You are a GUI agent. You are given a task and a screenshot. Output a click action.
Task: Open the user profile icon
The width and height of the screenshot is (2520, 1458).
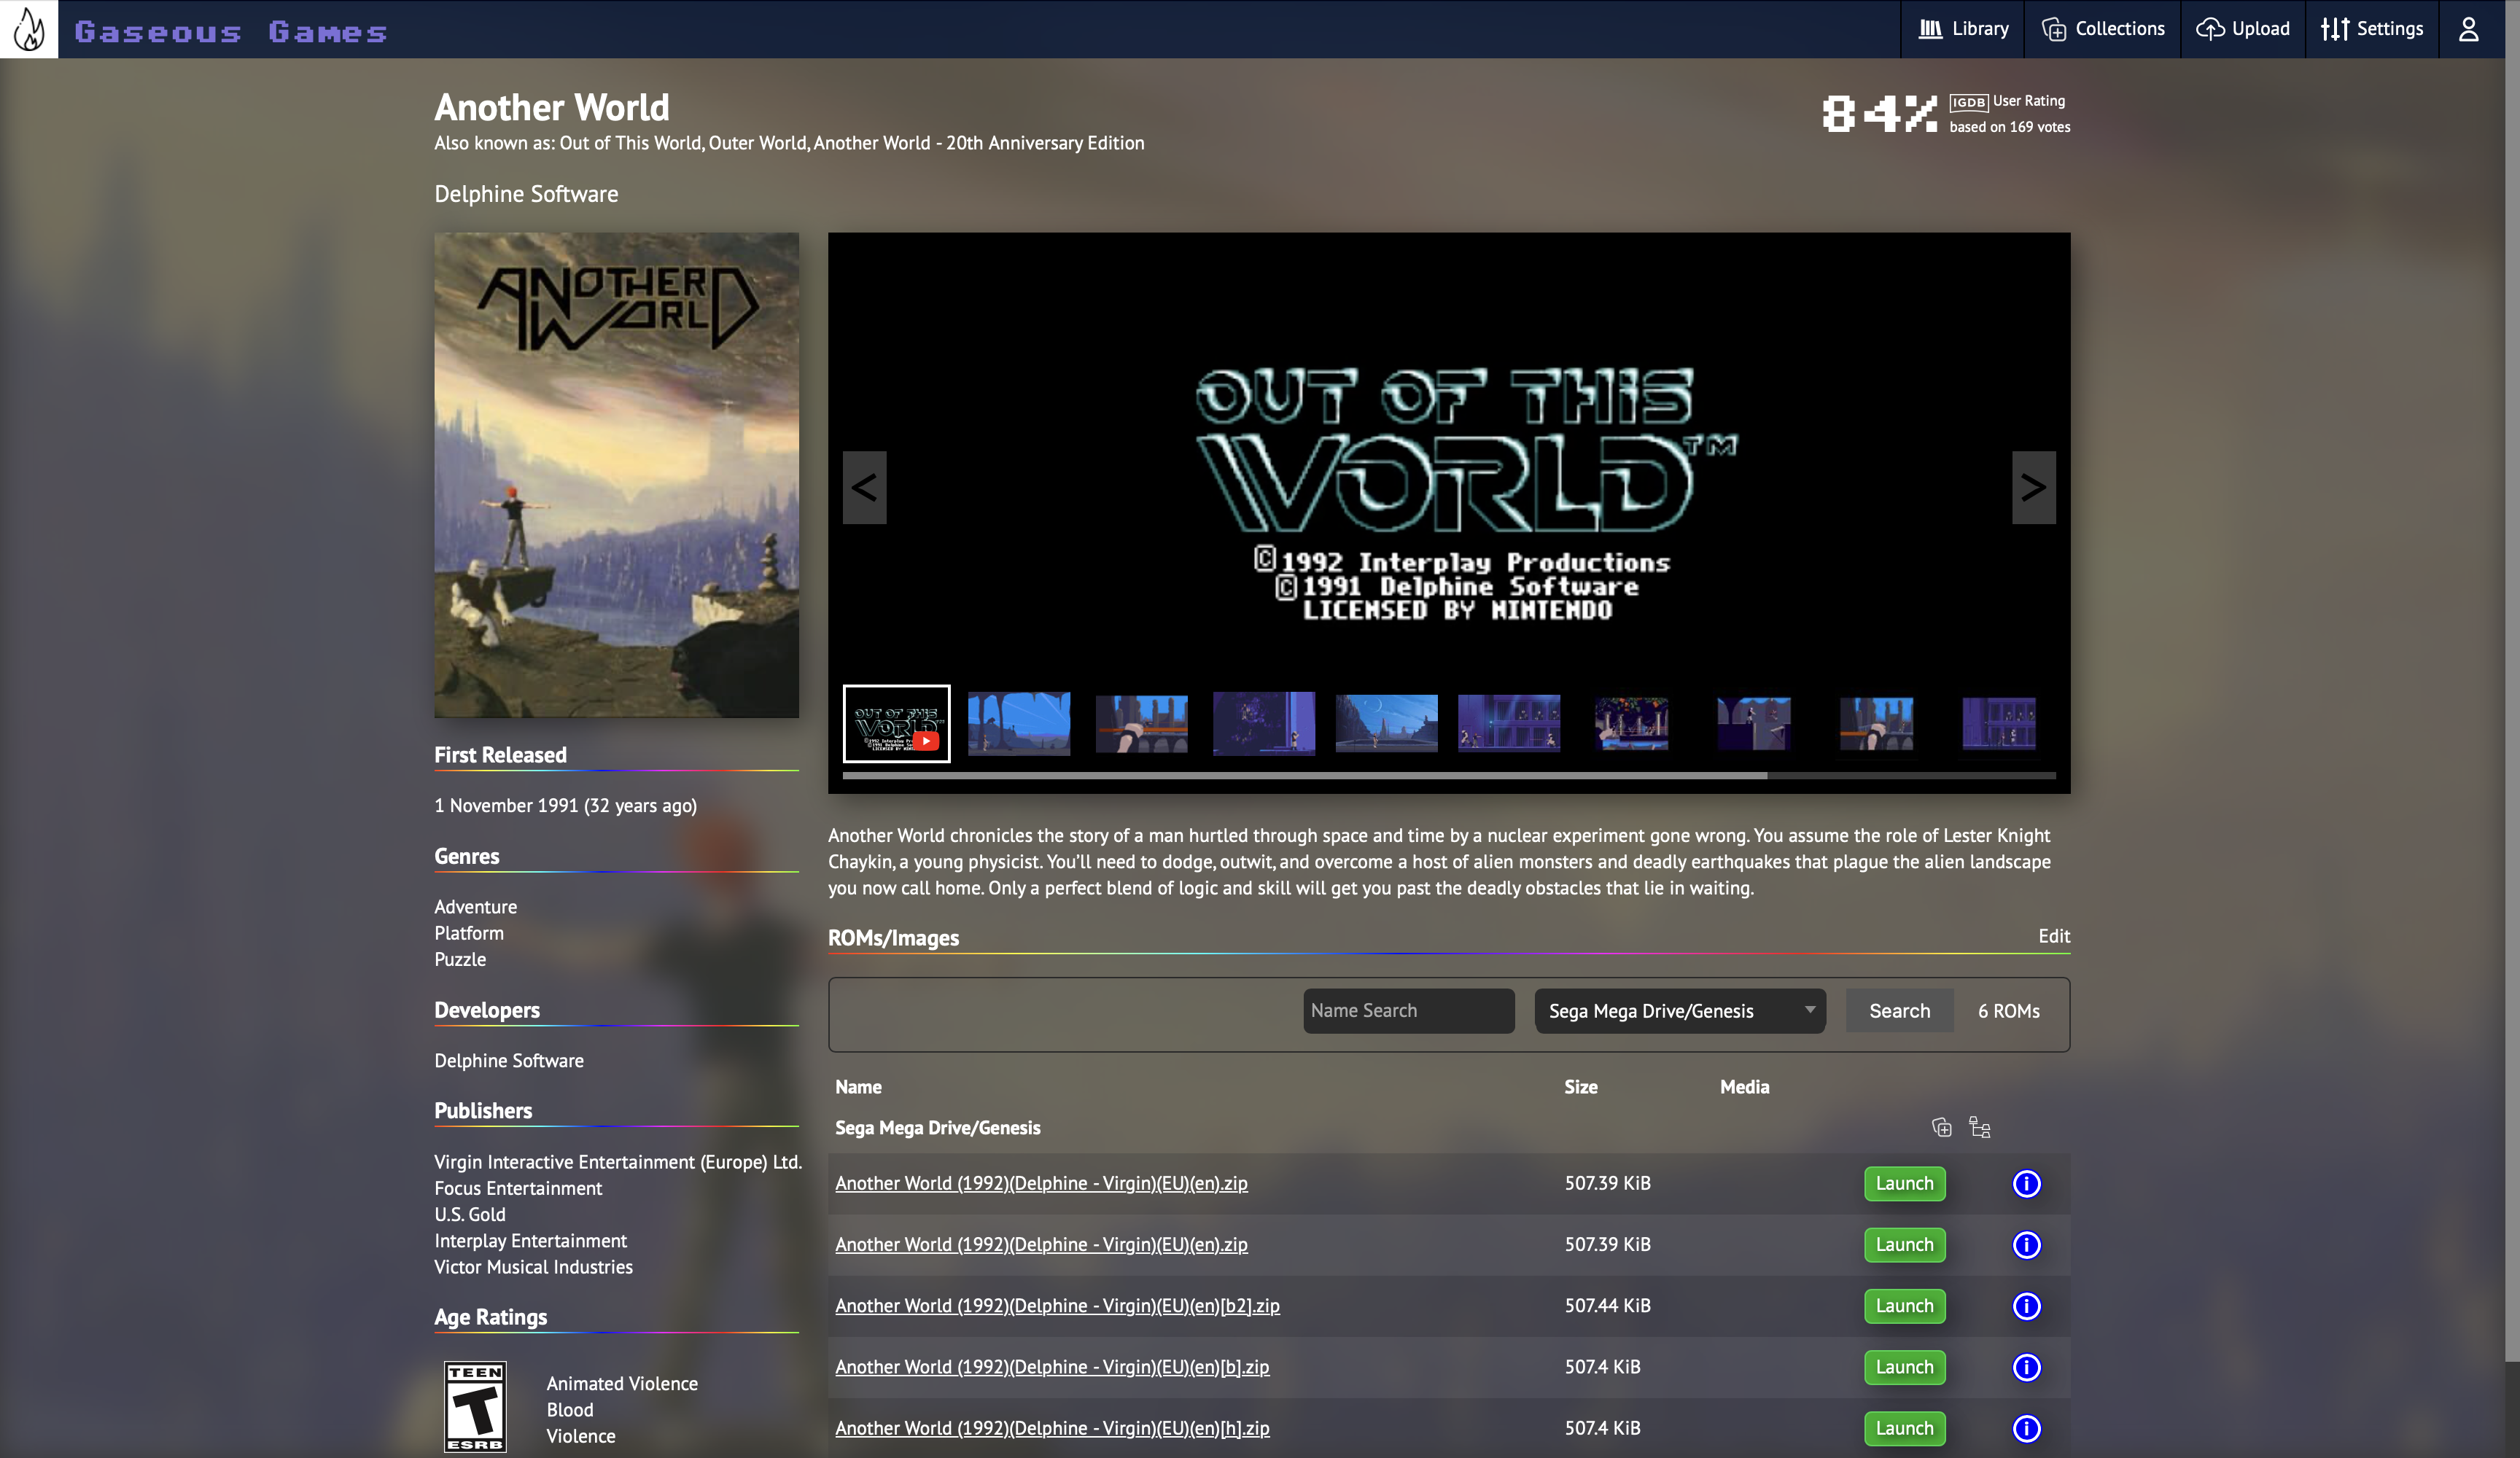tap(2468, 29)
